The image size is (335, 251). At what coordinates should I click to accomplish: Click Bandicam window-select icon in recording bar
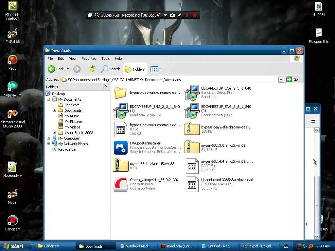90,15
